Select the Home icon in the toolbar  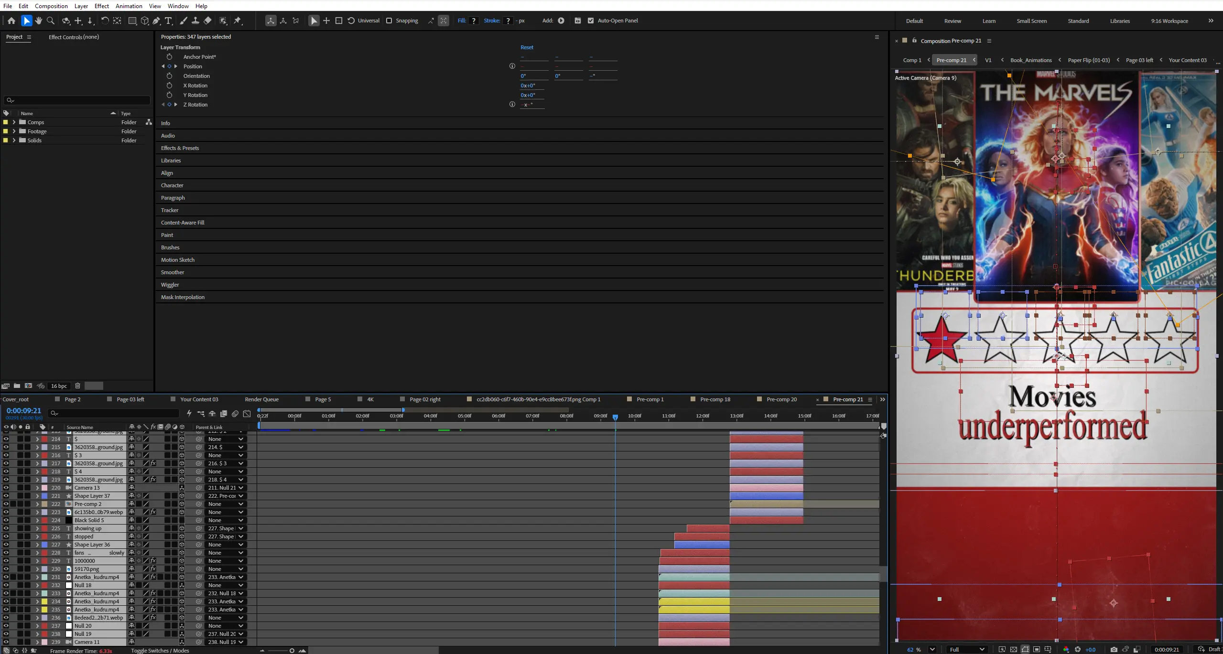point(11,21)
